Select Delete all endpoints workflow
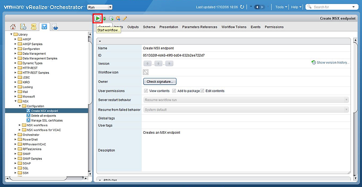This screenshot has height=187, width=362. [44, 116]
